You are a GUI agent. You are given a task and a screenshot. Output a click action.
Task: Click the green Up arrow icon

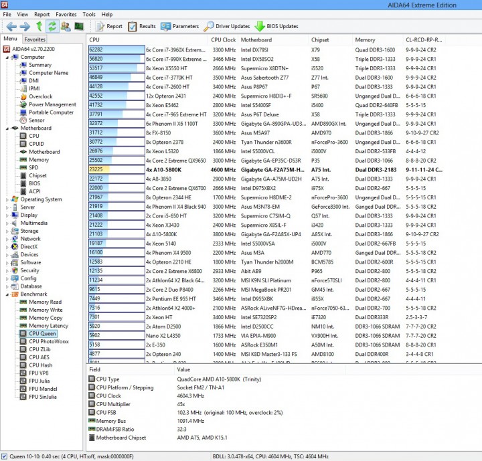click(x=39, y=27)
